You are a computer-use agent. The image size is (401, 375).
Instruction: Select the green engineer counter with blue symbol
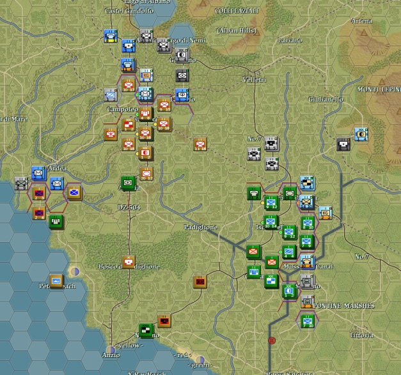[x=254, y=272]
